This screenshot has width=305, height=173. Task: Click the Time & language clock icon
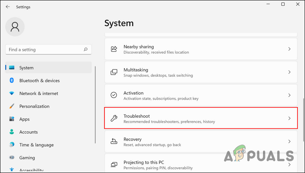[x=12, y=145]
